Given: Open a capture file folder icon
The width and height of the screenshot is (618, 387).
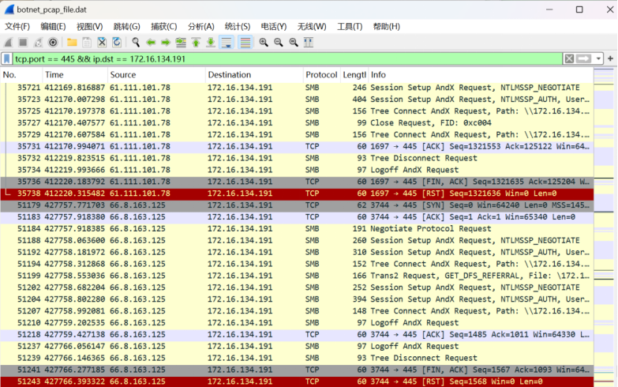Looking at the screenshot, I should pyautogui.click(x=72, y=42).
